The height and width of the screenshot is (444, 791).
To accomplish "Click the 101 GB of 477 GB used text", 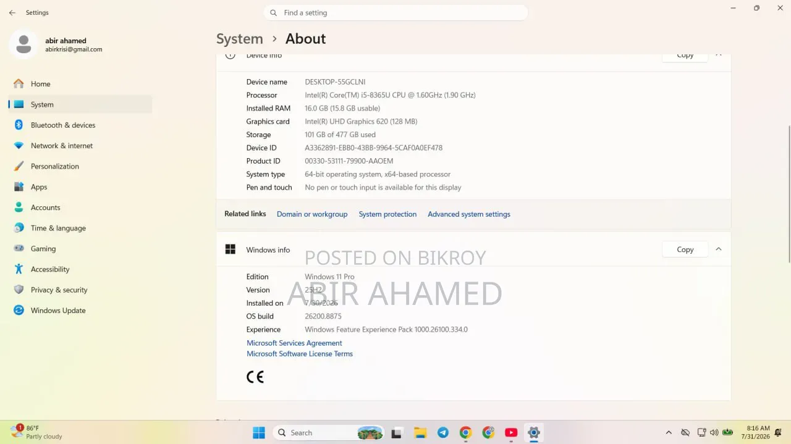I will 340,135.
